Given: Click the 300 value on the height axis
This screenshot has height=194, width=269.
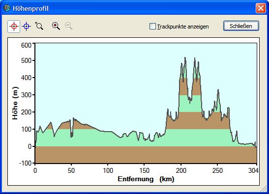Looking at the screenshot, I should point(26,95).
